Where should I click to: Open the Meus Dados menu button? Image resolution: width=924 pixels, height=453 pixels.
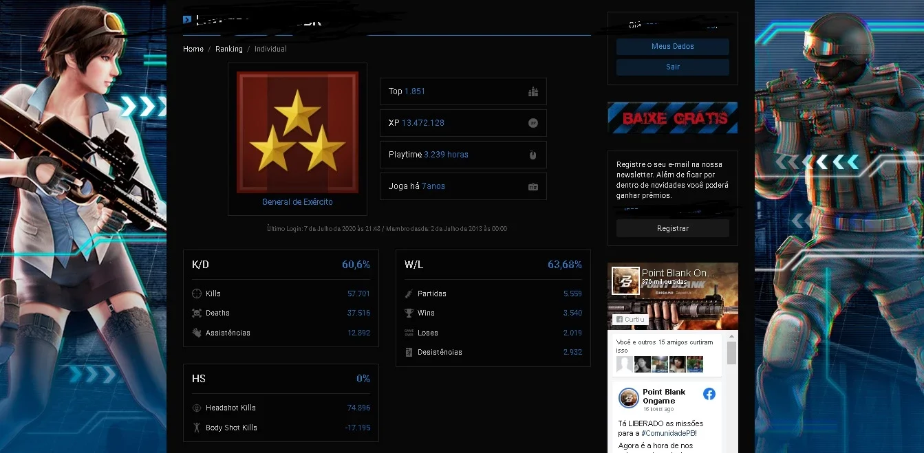[x=673, y=46]
